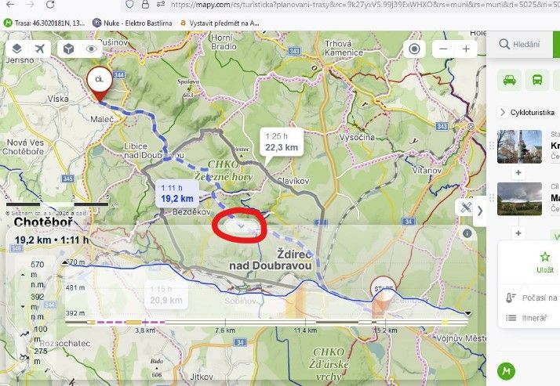
Task: Grab the destination waypoint reorder handle
Action: pos(492,198)
